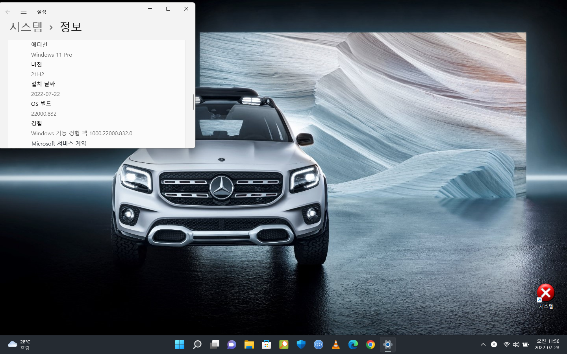
Task: Open the Windows Start menu
Action: point(180,345)
